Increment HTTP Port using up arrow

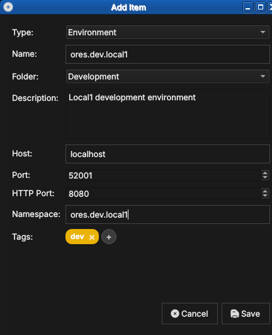click(265, 191)
